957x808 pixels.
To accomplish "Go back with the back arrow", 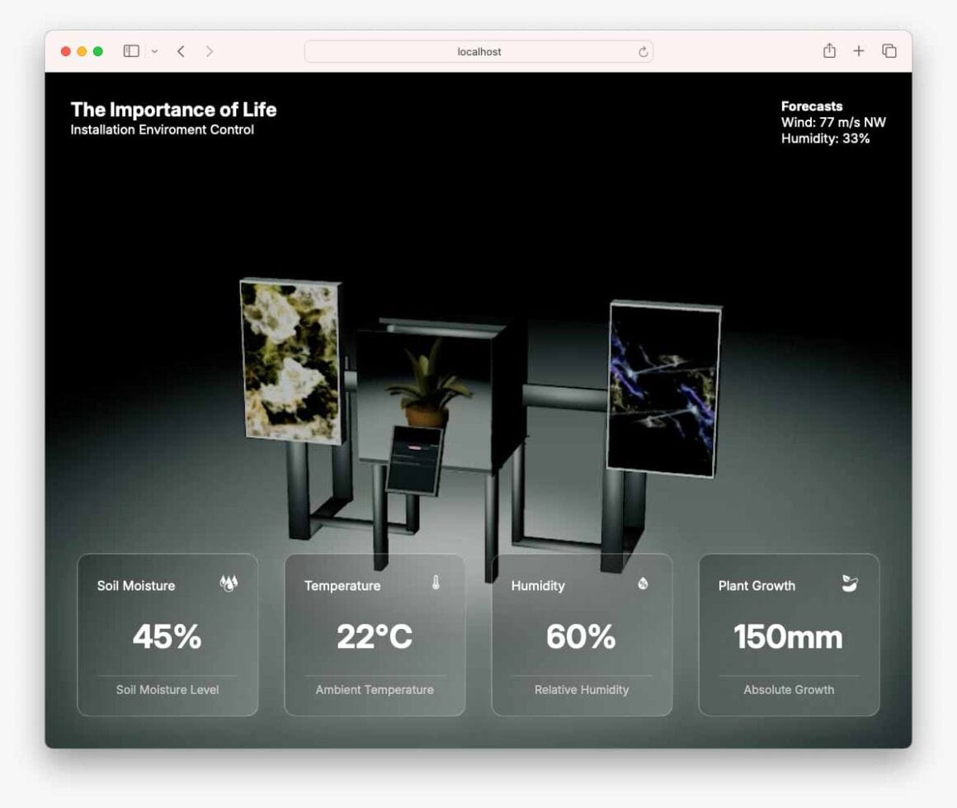I will [181, 51].
